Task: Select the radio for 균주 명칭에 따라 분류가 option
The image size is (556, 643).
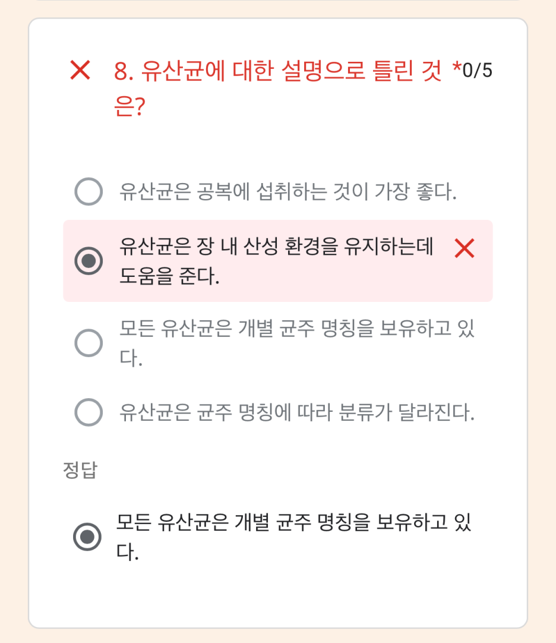Action: tap(89, 412)
